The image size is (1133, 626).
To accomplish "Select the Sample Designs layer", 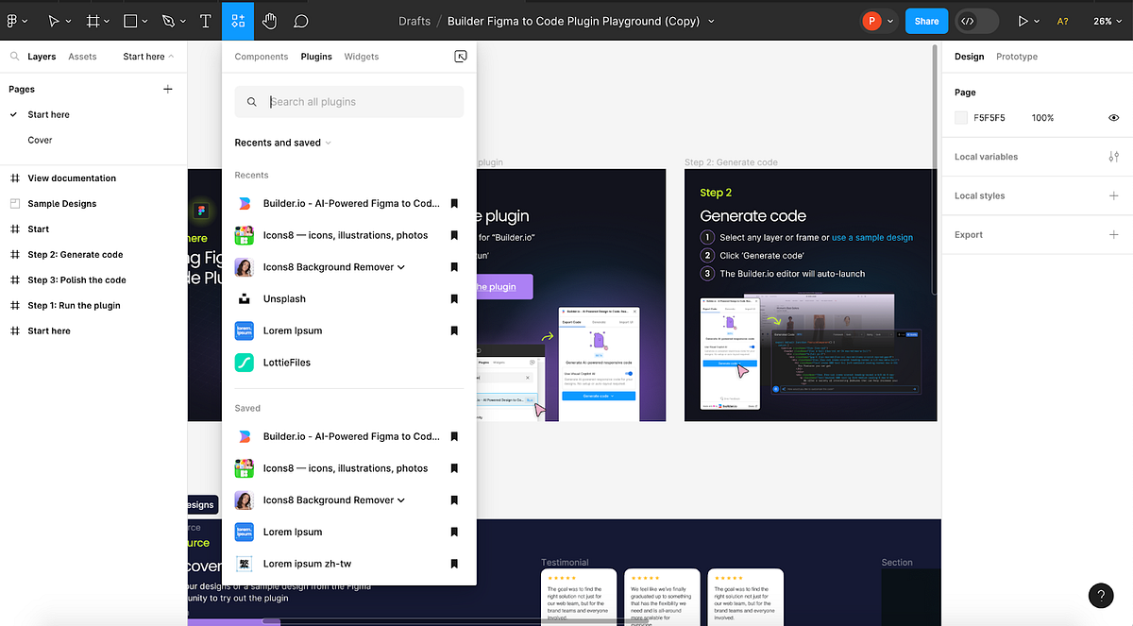I will point(62,203).
